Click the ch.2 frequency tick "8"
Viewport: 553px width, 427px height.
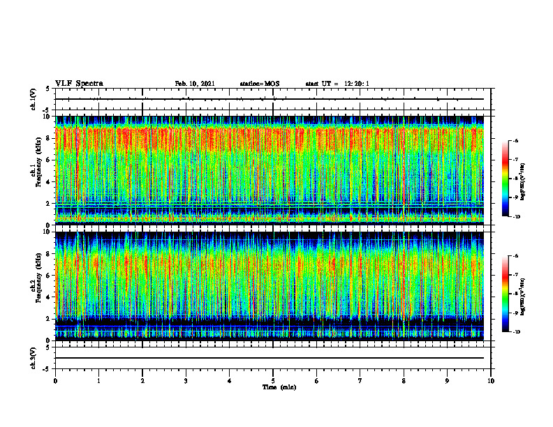coord(49,254)
